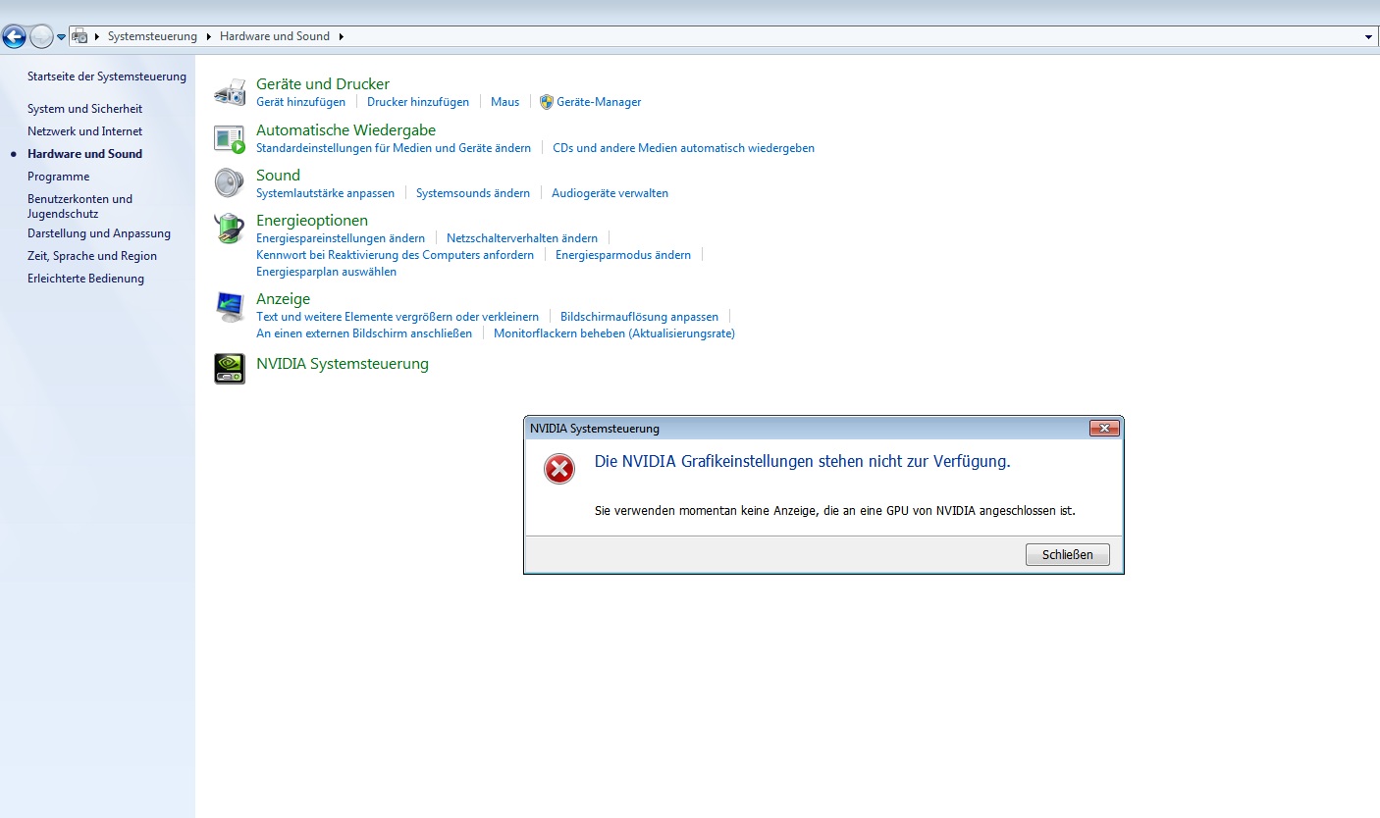Viewport: 1380px width, 818px height.
Task: Select System und Sicherheit in sidebar
Action: click(x=84, y=109)
